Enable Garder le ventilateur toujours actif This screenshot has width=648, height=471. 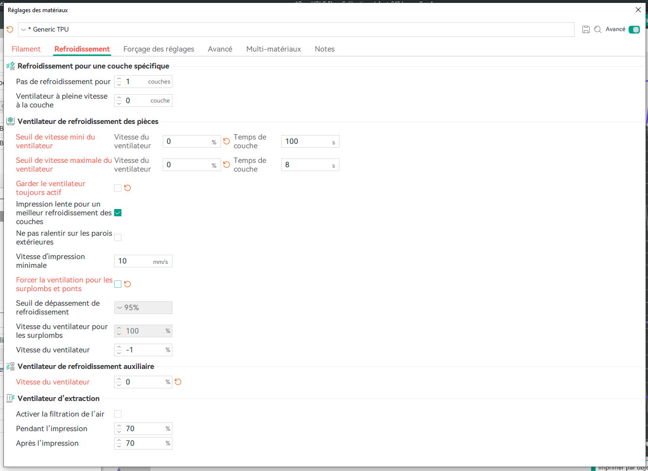118,188
